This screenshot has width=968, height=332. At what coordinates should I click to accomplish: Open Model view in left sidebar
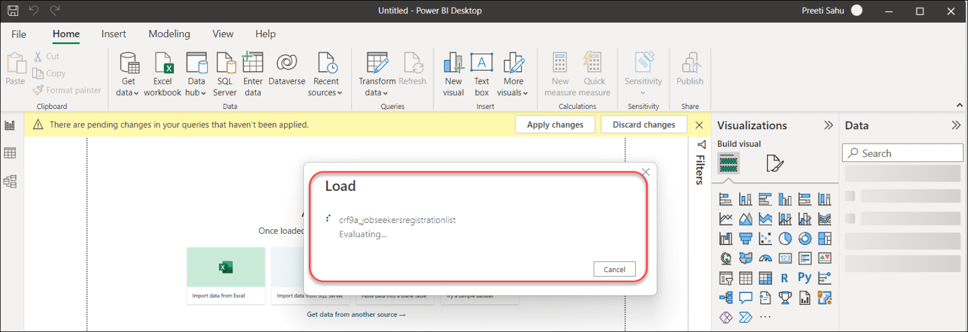(x=10, y=181)
